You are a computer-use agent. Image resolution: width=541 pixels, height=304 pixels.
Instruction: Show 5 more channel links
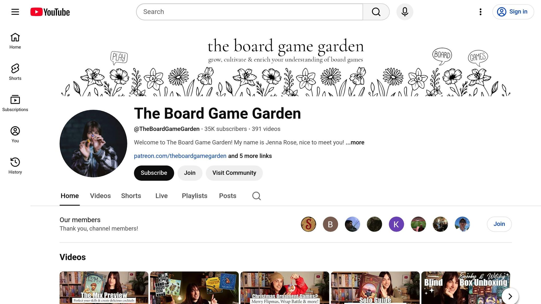click(250, 156)
